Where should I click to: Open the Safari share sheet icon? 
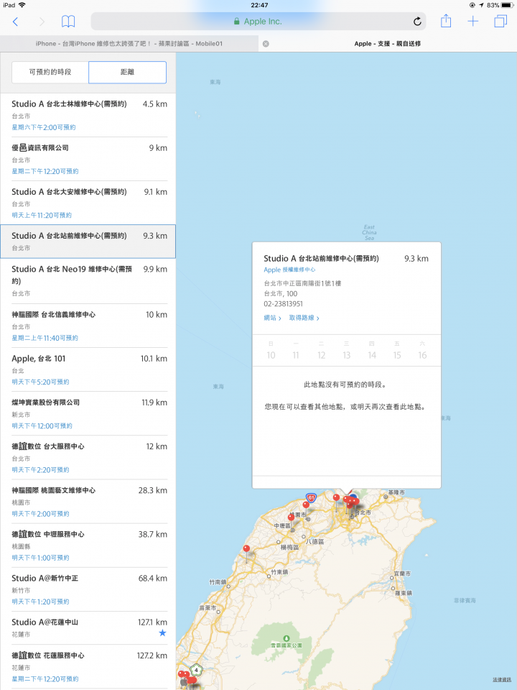(446, 21)
